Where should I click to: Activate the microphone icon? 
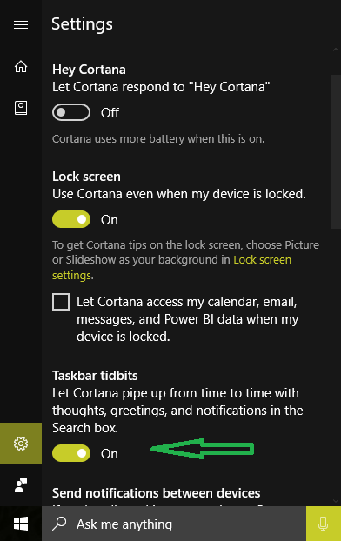tap(324, 524)
